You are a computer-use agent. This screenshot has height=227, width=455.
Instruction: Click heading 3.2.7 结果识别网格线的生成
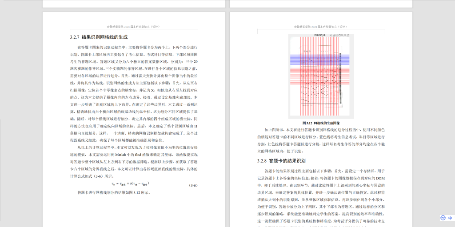click(99, 37)
